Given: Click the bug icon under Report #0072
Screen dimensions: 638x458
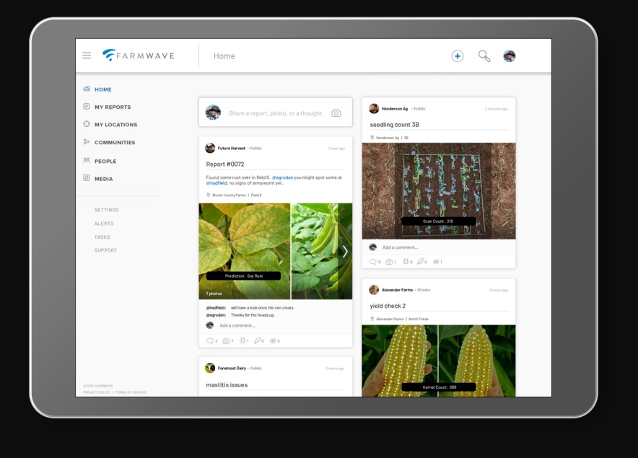Looking at the screenshot, I should coord(243,340).
